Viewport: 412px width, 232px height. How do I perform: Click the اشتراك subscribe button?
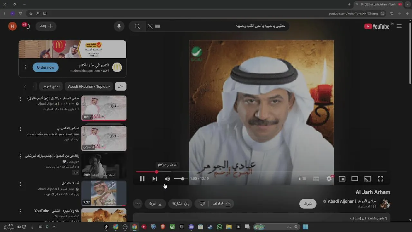308,204
